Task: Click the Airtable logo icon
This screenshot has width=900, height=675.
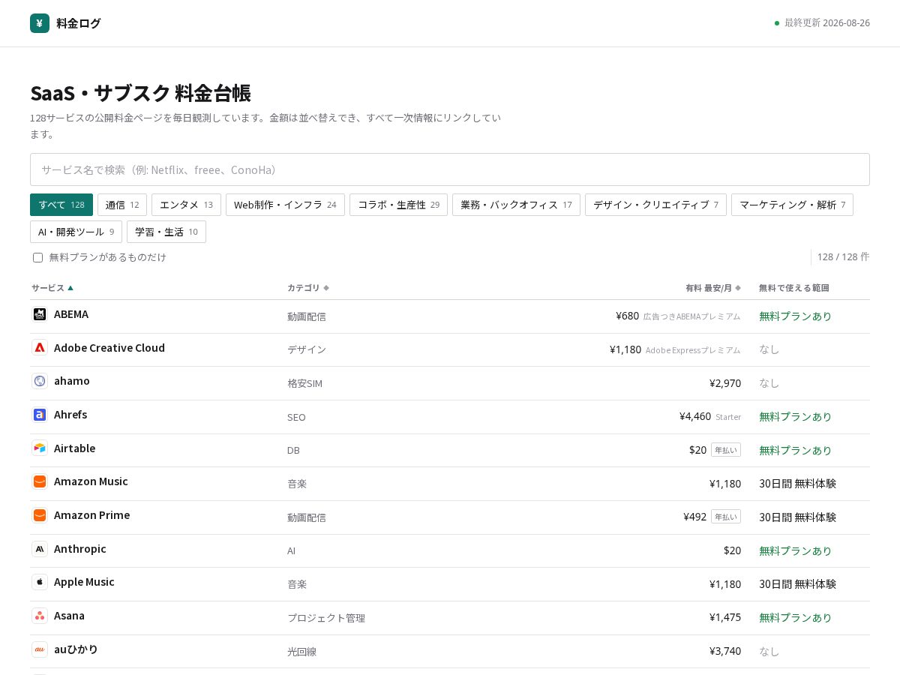Action: click(40, 448)
